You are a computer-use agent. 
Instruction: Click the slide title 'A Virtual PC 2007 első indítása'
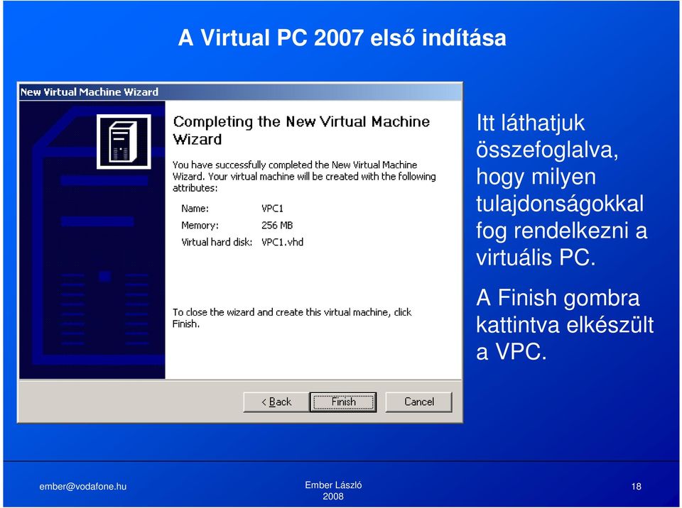tap(342, 38)
